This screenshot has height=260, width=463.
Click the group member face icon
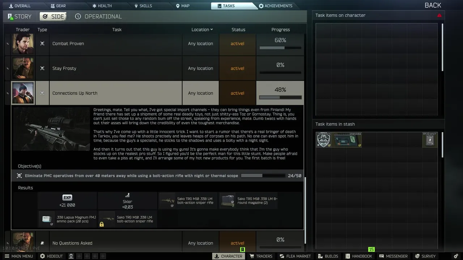coord(71,256)
